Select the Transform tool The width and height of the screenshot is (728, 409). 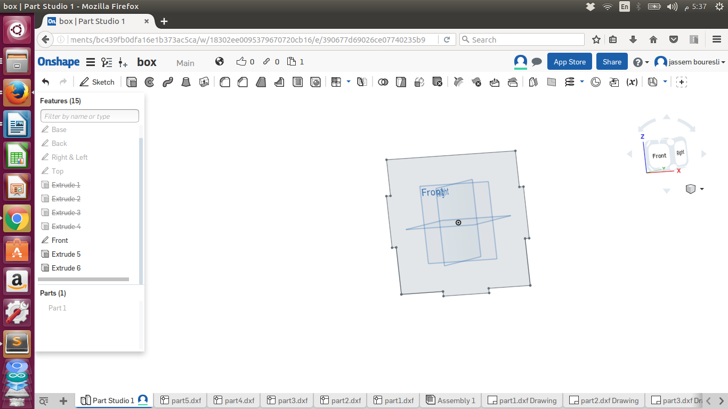[x=419, y=82]
